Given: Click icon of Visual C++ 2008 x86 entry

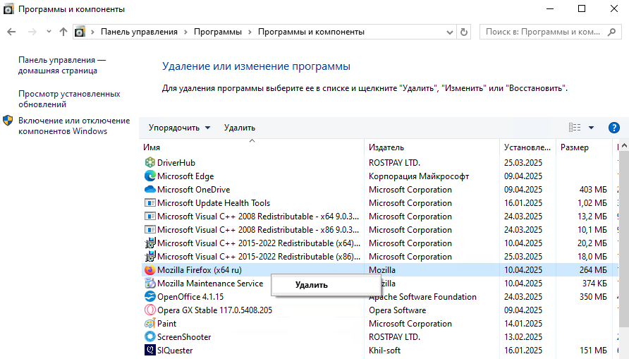Looking at the screenshot, I should coord(149,229).
